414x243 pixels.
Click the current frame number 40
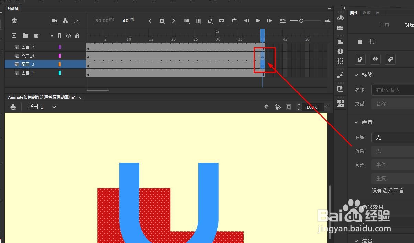(125, 21)
